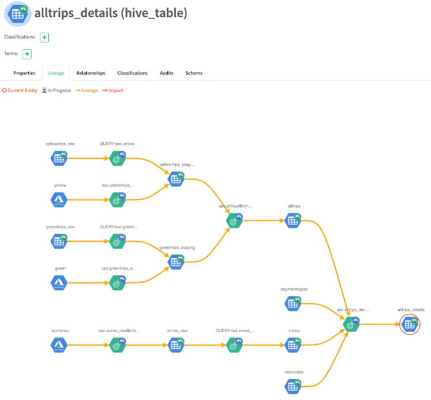Click the zones_raw table node

[x=176, y=345]
